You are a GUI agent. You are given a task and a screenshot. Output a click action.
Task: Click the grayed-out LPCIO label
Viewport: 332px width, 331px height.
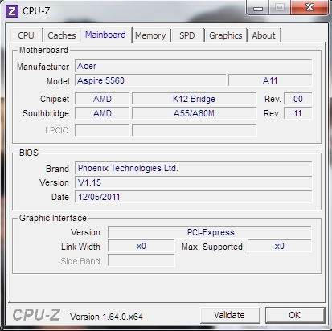[57, 130]
